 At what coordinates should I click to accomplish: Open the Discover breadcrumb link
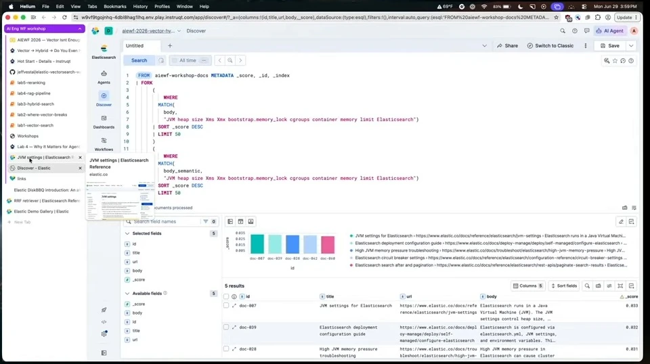tap(196, 30)
